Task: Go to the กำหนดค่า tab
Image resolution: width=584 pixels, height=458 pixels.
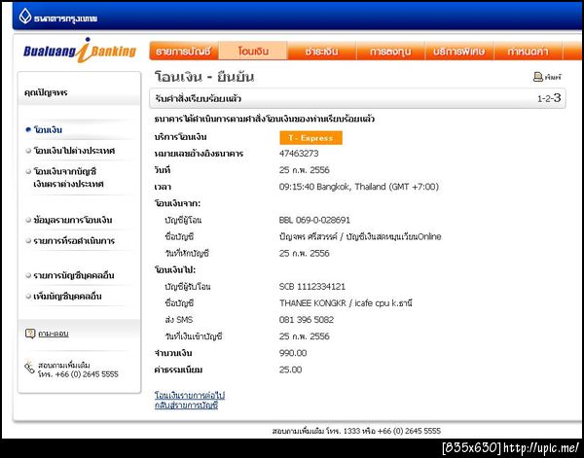Action: (x=528, y=51)
